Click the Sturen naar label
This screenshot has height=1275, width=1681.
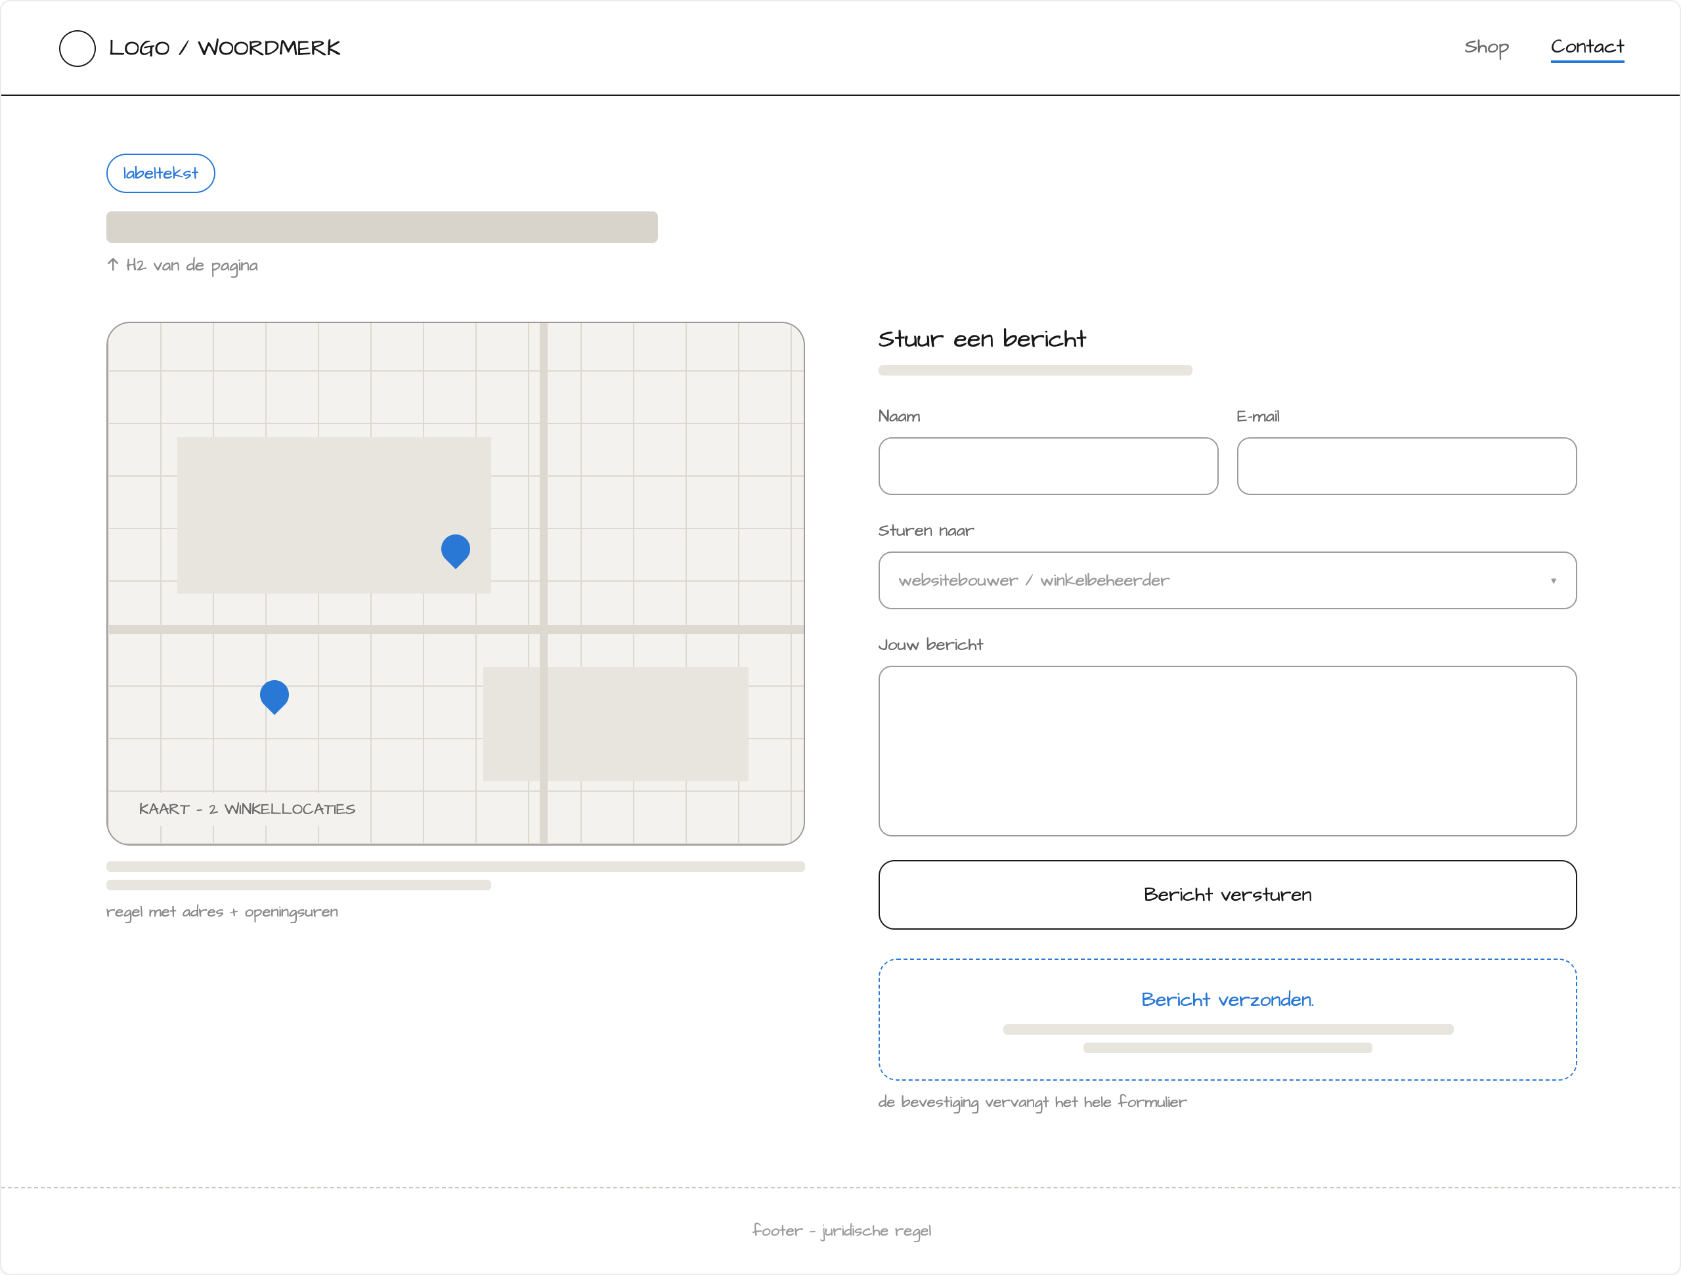pos(926,530)
